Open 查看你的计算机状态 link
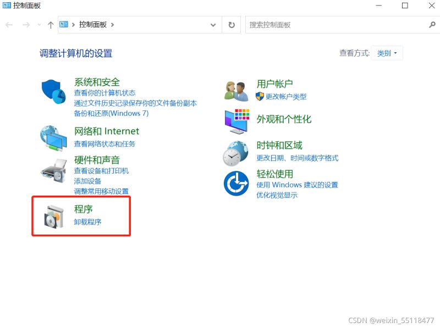Screen dimensions: 440x328 [105, 93]
